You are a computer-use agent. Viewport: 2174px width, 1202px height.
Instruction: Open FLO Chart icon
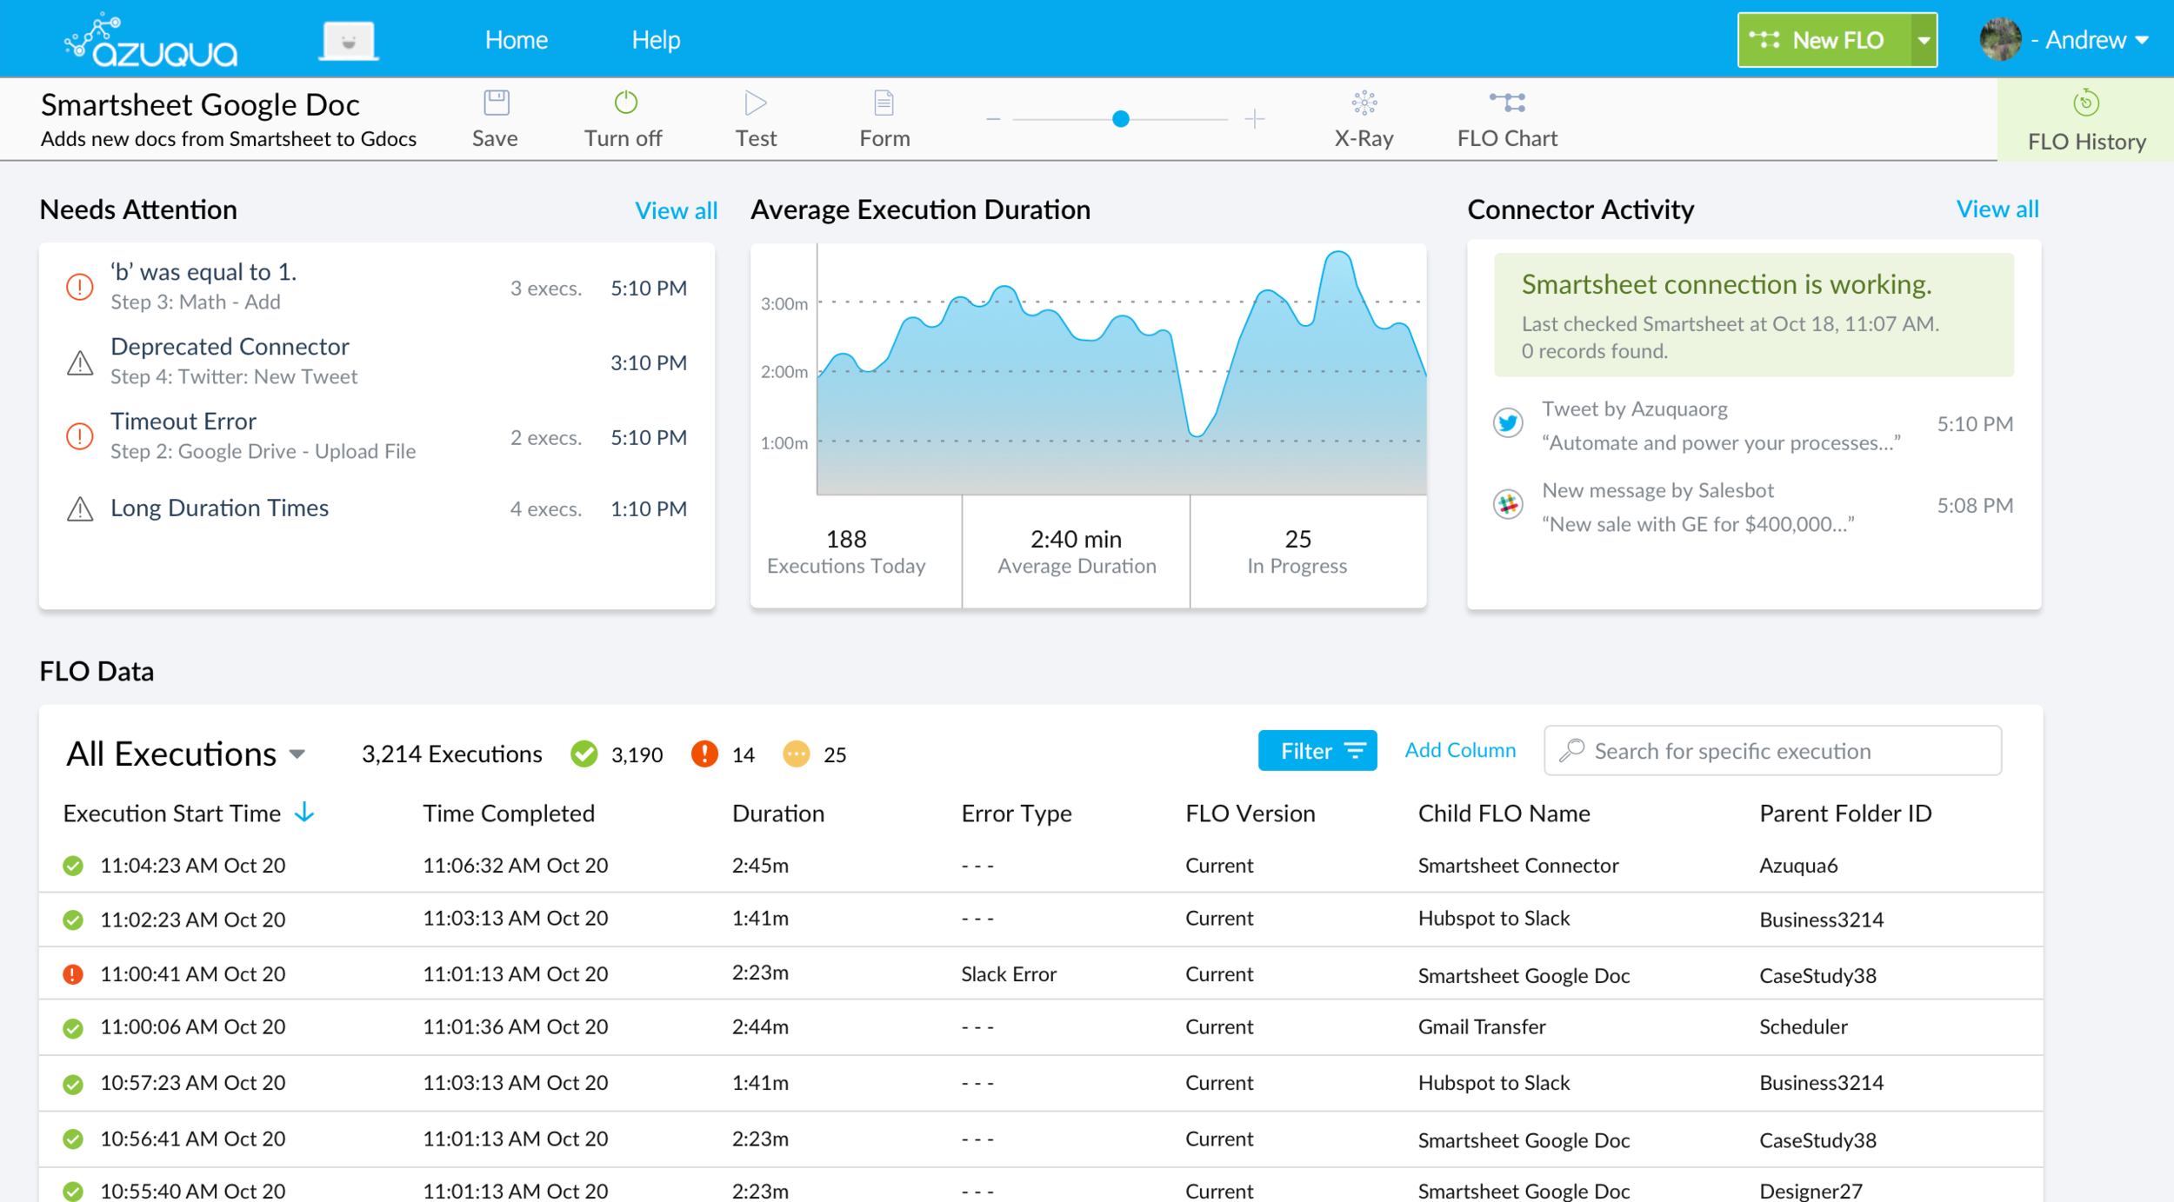(1507, 103)
